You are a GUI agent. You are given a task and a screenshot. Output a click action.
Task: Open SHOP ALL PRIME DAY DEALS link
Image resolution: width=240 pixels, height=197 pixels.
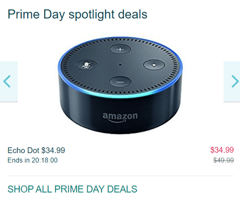(72, 188)
